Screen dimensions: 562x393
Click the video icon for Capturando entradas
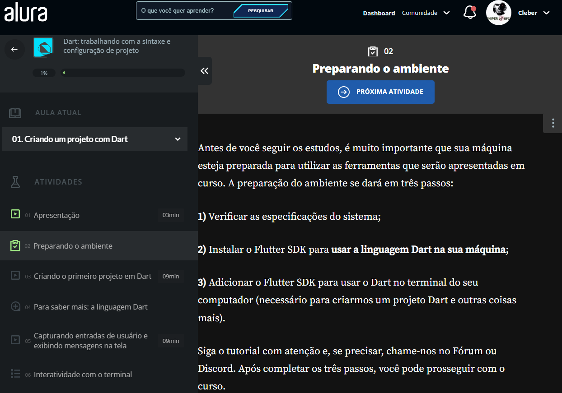coord(15,339)
